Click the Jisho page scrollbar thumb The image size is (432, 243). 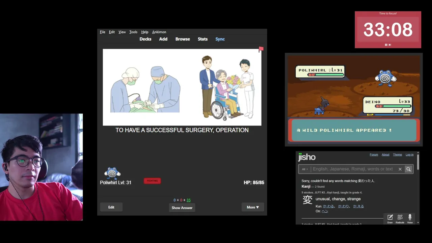[x=418, y=162]
